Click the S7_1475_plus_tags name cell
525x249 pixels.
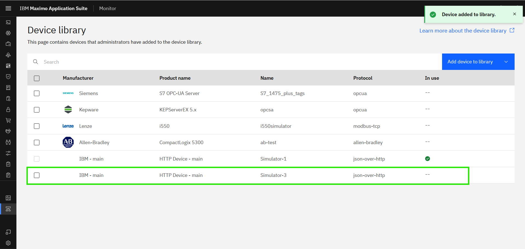tap(282, 93)
